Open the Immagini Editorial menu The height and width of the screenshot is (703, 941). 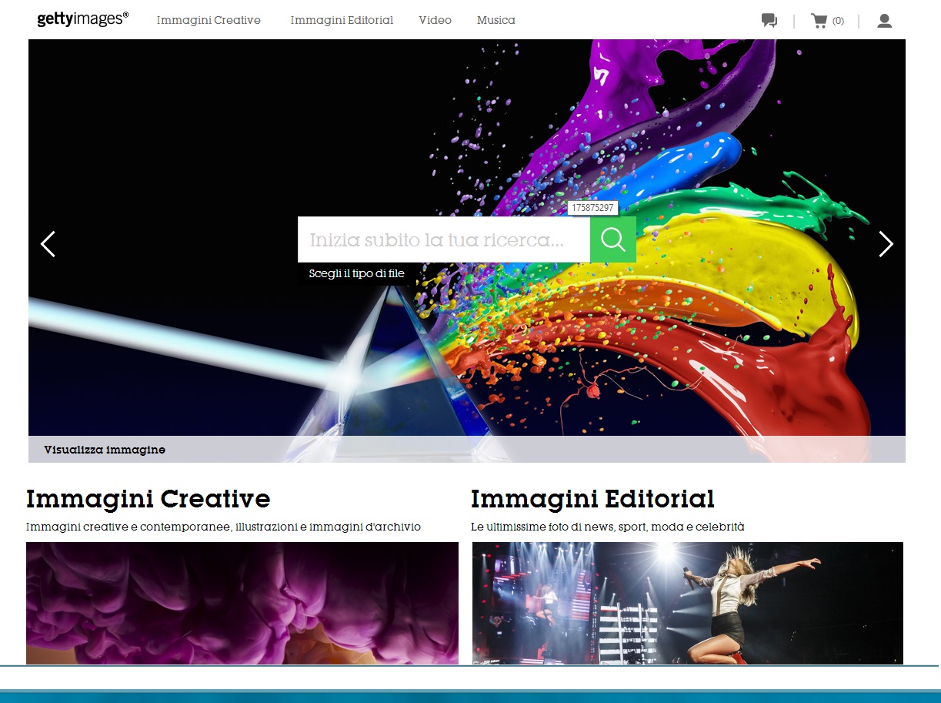(342, 20)
